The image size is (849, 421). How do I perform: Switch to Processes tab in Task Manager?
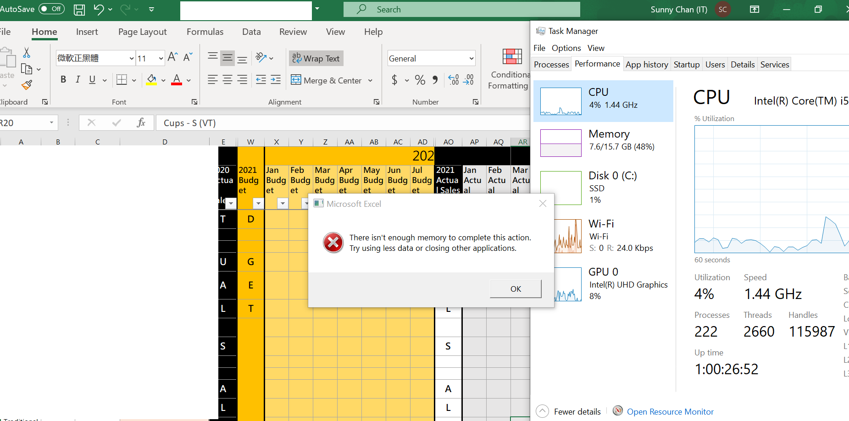551,65
